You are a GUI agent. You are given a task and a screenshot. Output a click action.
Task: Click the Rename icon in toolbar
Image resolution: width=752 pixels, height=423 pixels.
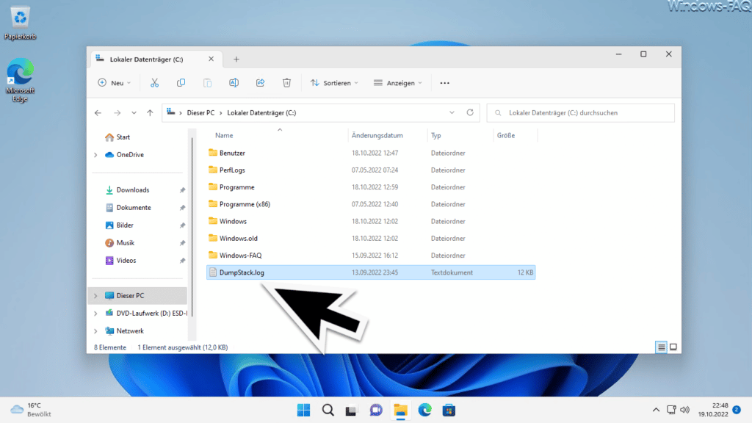tap(234, 83)
